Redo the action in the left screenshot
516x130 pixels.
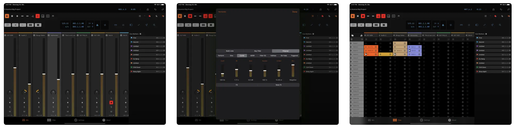pos(163,9)
